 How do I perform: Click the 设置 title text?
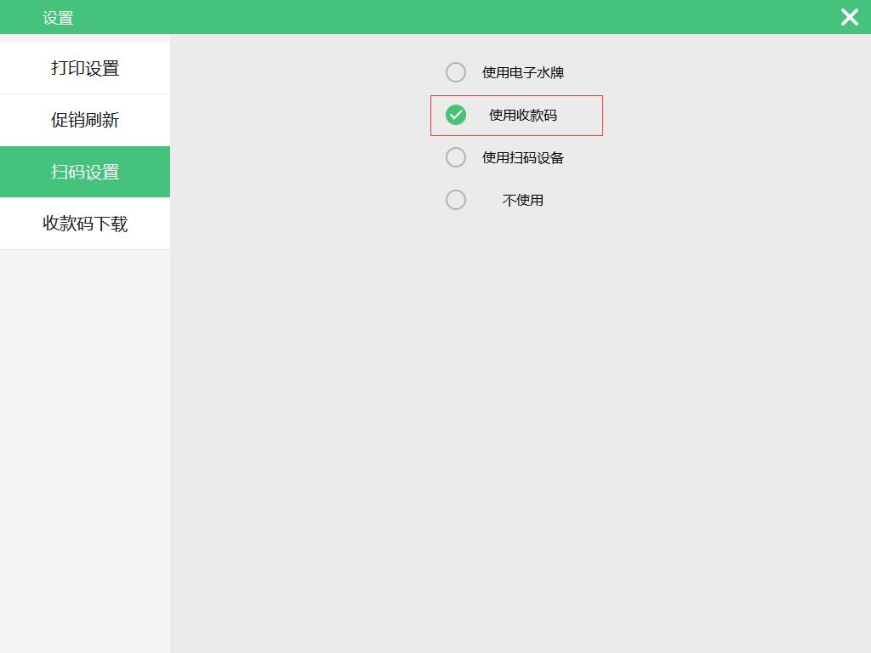click(x=59, y=18)
